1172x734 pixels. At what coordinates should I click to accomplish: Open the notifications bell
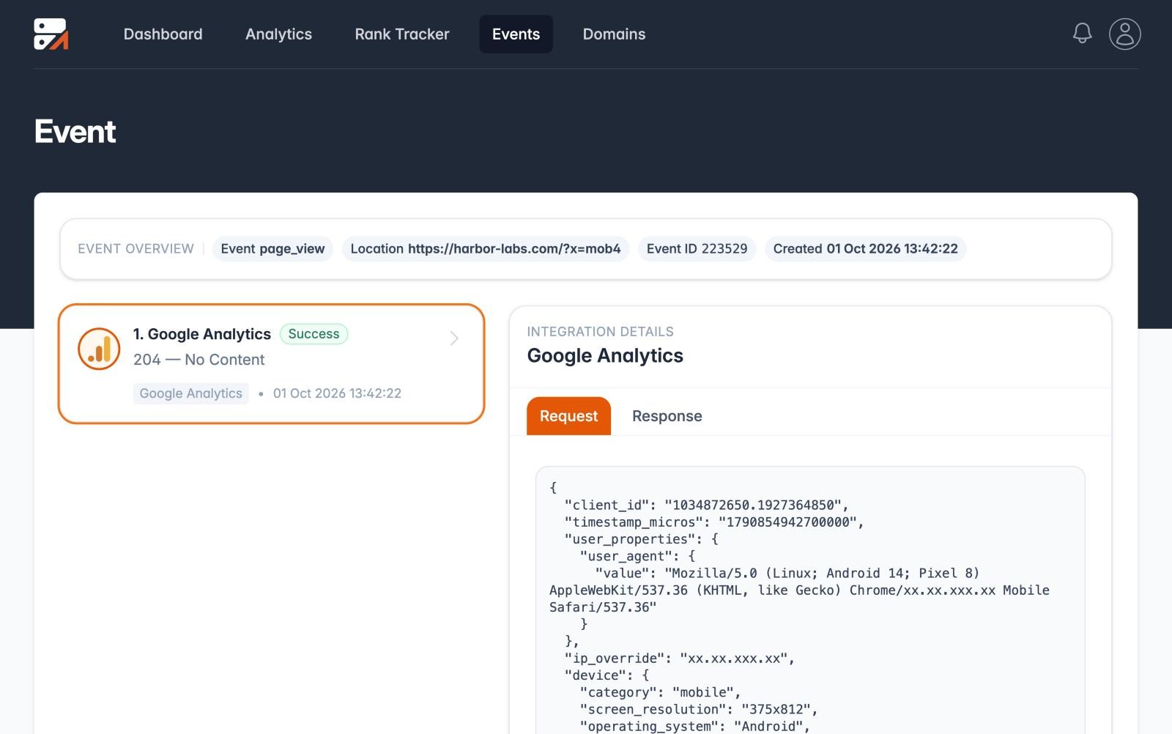coord(1082,34)
